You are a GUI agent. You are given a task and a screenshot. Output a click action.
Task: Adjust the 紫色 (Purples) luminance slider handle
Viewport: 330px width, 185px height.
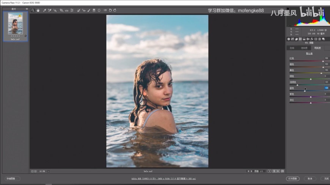(x=311, y=97)
